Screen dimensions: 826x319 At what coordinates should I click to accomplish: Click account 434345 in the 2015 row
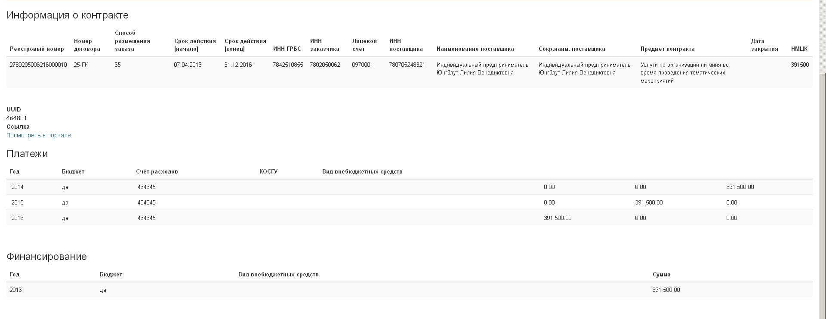(x=147, y=202)
